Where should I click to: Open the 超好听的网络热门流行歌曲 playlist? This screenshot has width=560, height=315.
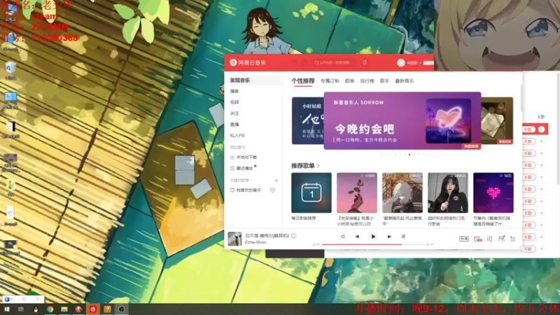pos(448,193)
